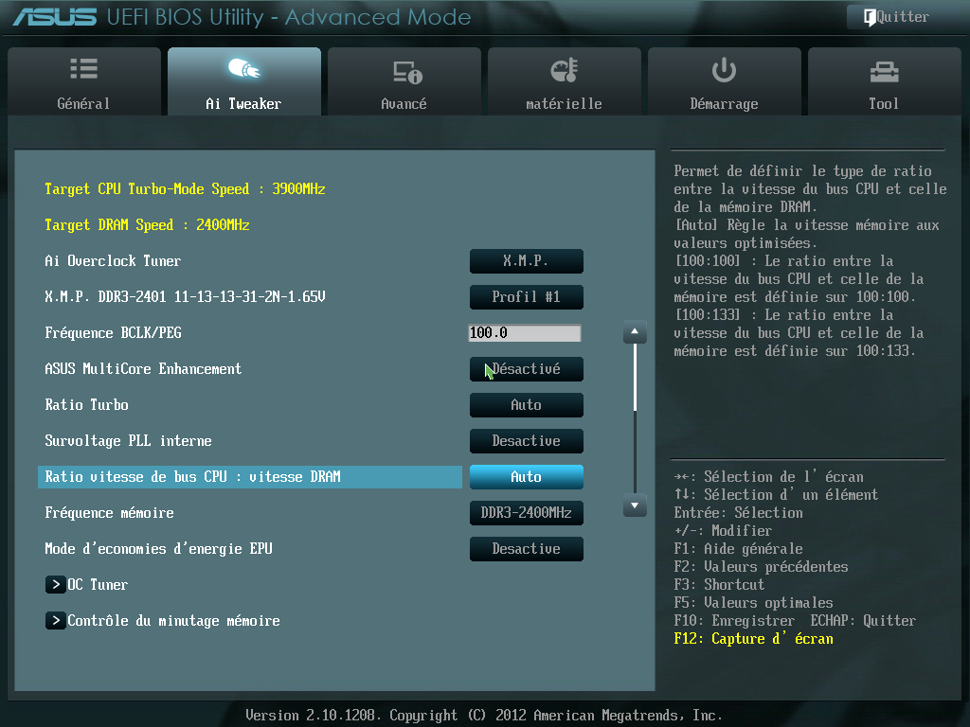
Task: Click the Quitter door icon
Action: point(870,17)
